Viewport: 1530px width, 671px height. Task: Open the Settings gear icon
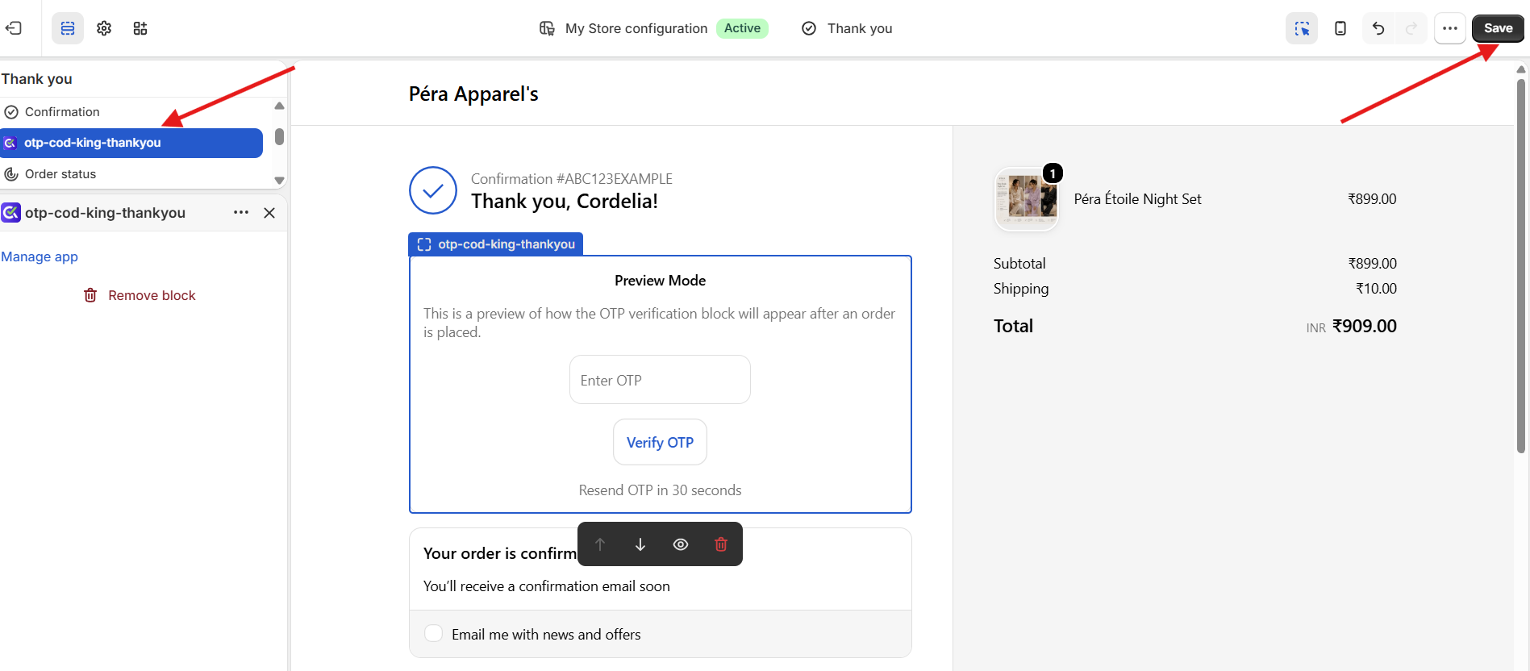click(104, 28)
